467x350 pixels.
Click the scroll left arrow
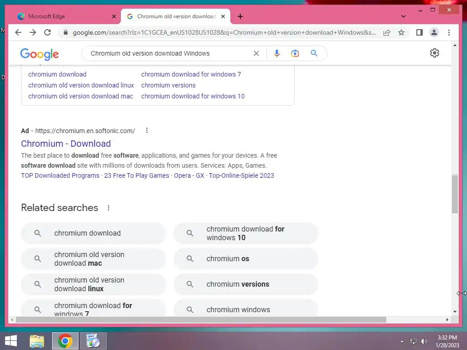coord(12,319)
